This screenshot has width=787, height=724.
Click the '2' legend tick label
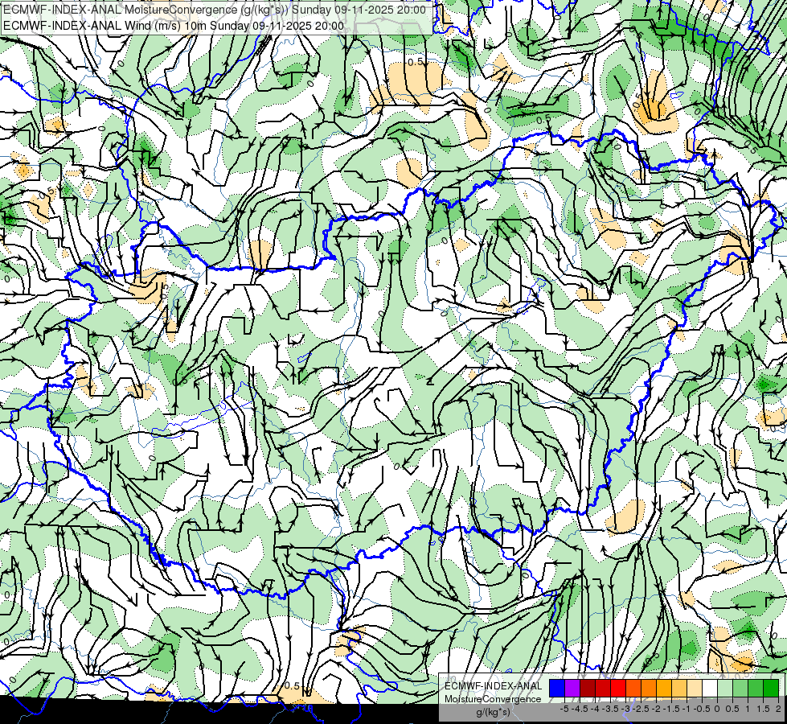(x=778, y=709)
